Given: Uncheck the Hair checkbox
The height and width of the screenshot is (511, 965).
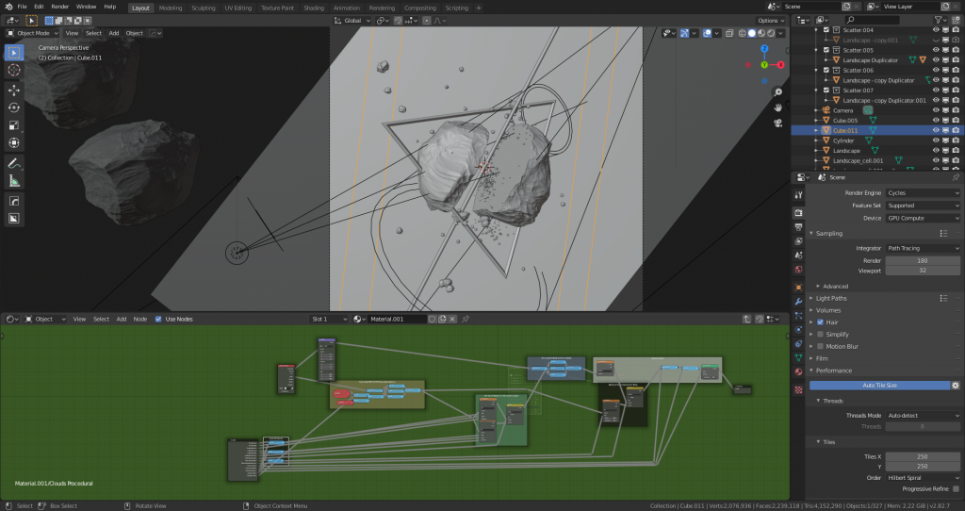Looking at the screenshot, I should (820, 321).
